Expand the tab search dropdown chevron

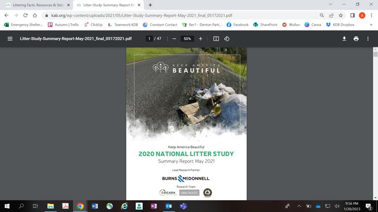pyautogui.click(x=331, y=4)
